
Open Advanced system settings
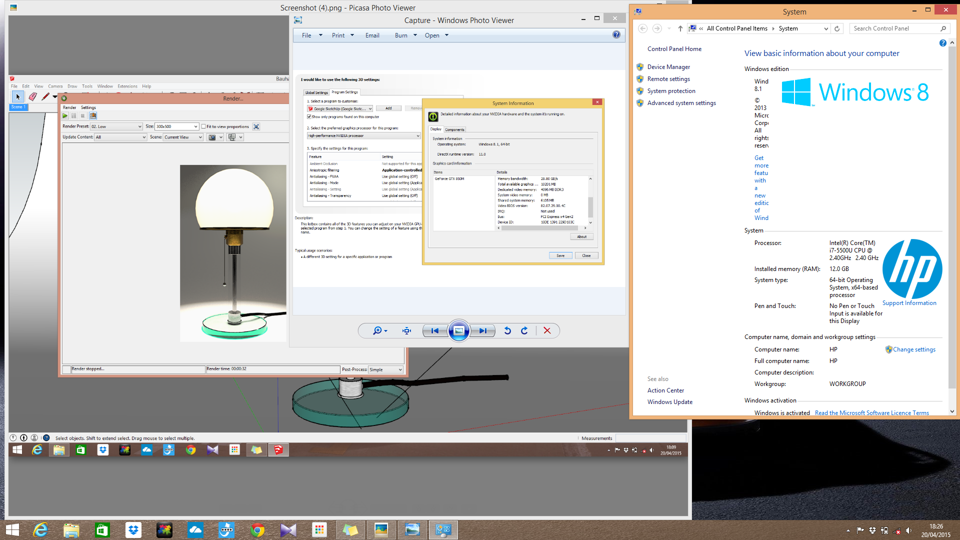[681, 103]
